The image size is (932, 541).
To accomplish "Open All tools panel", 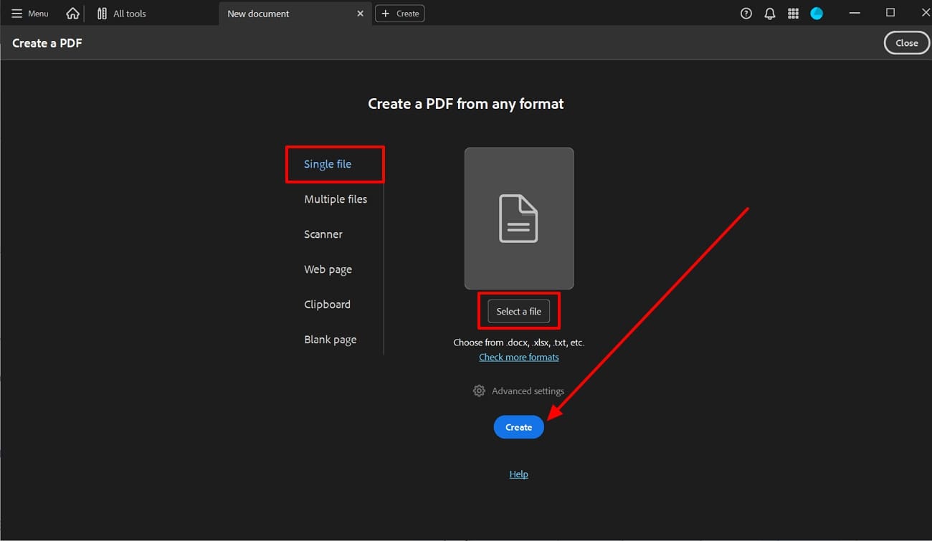I will pos(121,14).
